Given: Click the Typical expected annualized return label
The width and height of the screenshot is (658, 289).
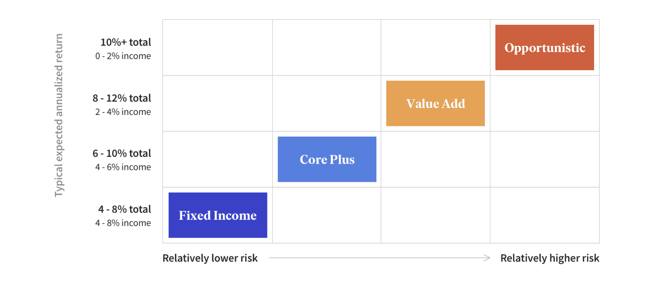Looking at the screenshot, I should point(59,115).
